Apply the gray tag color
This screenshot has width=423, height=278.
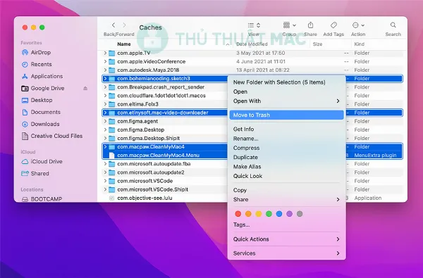click(x=300, y=214)
